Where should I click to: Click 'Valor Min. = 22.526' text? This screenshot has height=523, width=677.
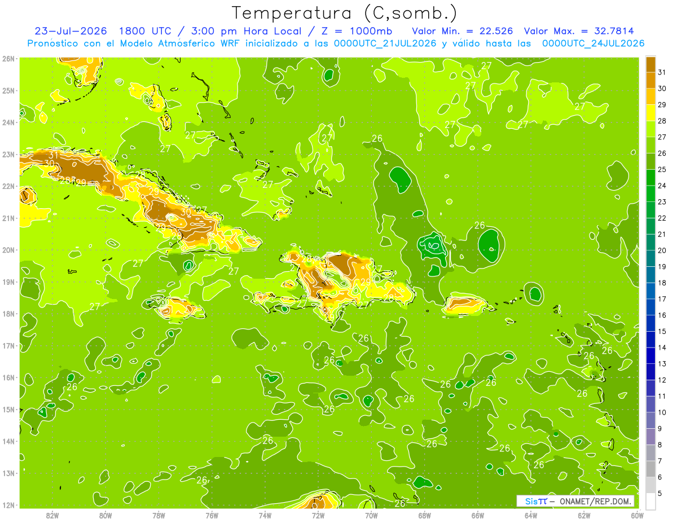462,31
